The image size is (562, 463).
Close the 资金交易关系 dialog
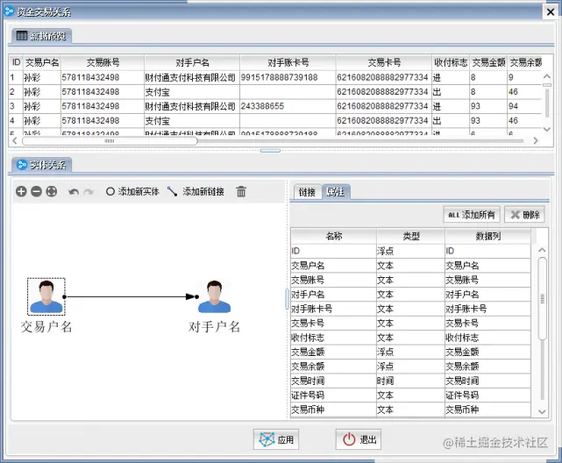(x=551, y=11)
